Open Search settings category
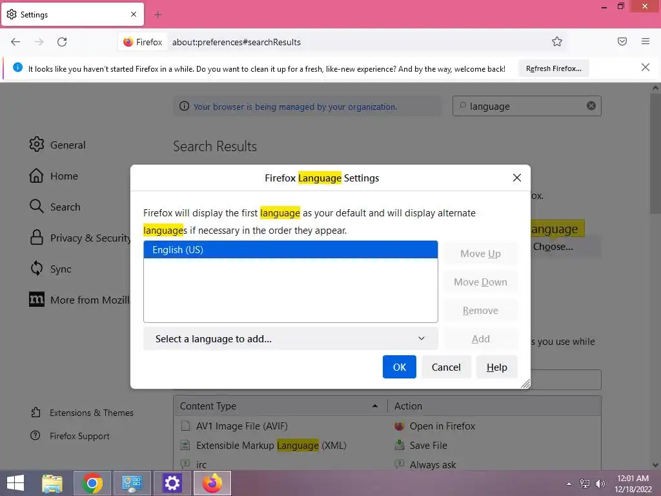This screenshot has height=496, width=661. (55, 207)
